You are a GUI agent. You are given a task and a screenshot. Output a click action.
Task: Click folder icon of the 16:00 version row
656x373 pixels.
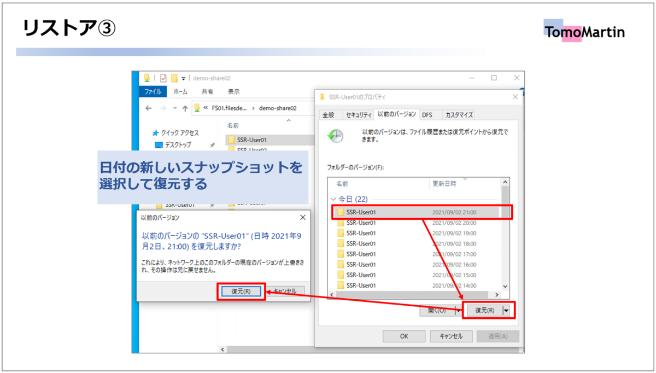(341, 264)
